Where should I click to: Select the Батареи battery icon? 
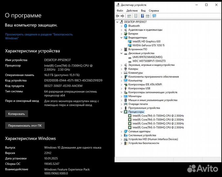click(126, 34)
